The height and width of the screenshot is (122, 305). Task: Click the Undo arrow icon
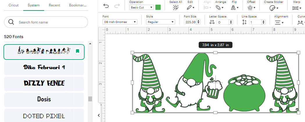pos(106,6)
